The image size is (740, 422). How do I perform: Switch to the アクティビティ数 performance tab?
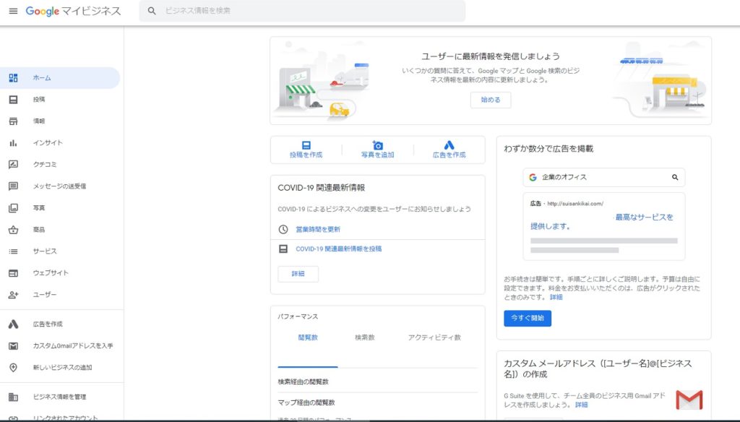(x=434, y=337)
